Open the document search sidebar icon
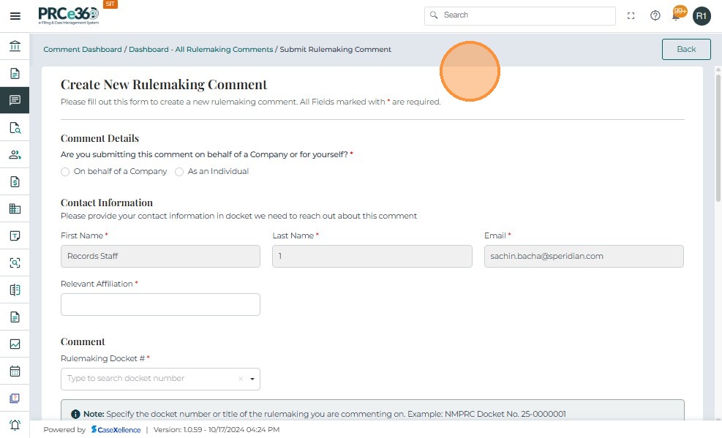This screenshot has height=438, width=722. pos(15,127)
